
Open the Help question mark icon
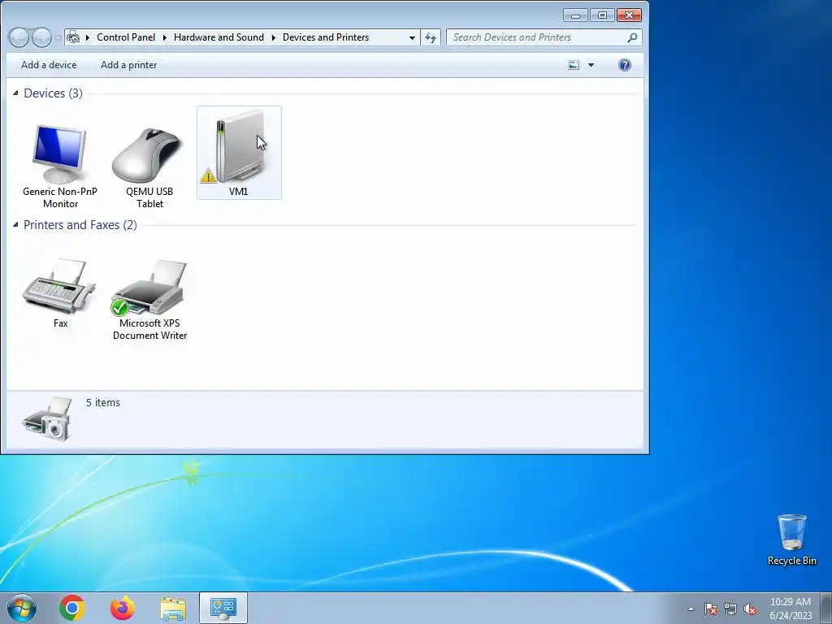click(625, 65)
